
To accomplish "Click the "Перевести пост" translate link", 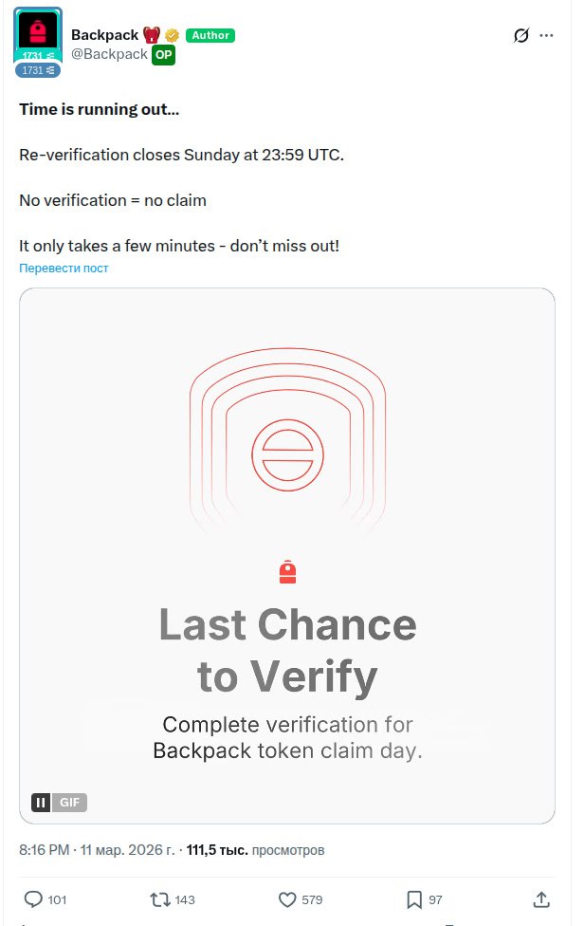I will [x=64, y=269].
